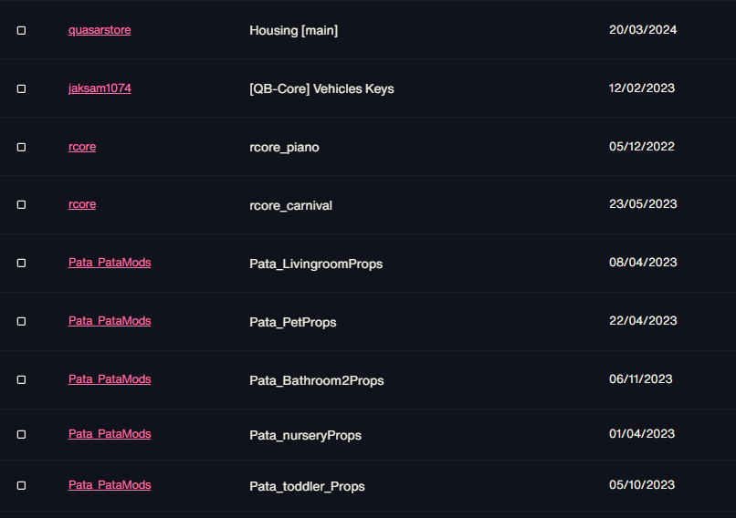Screen dimensions: 736x518
Task: Mark the Pata_PetProps row checkbox
Action: pyautogui.click(x=21, y=322)
